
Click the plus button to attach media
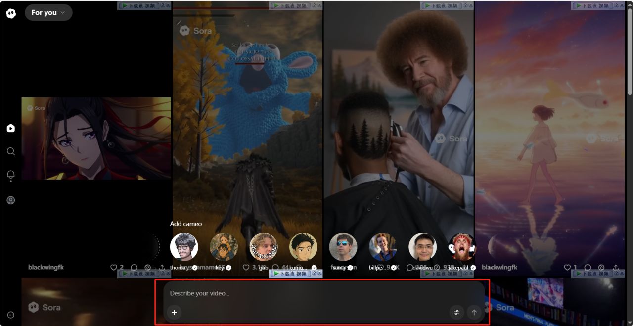174,312
